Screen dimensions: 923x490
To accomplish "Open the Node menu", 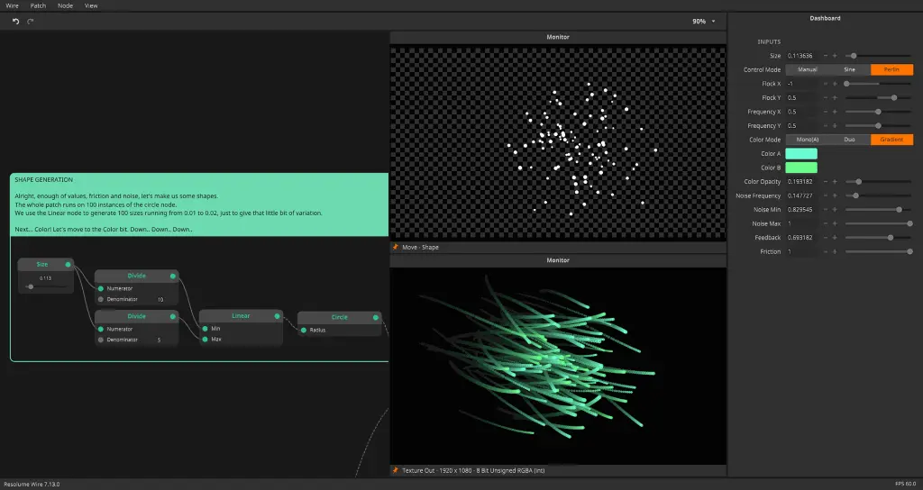I will click(65, 5).
